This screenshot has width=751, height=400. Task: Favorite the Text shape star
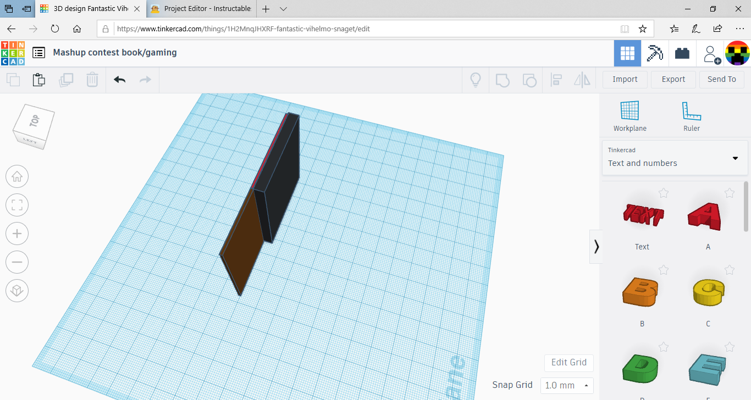tap(664, 193)
